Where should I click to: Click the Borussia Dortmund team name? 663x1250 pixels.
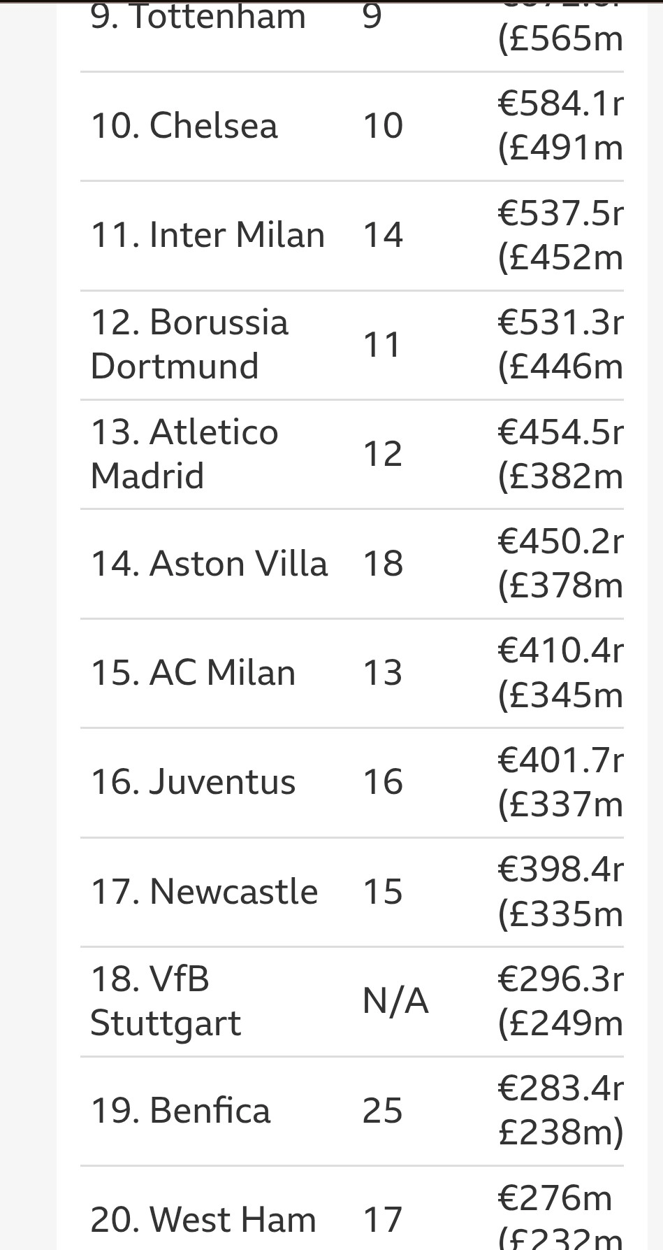pos(189,344)
